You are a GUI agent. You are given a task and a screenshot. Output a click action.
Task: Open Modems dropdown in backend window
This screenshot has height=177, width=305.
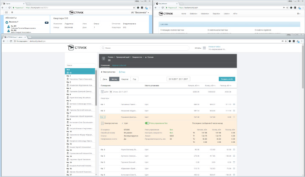click(x=205, y=14)
